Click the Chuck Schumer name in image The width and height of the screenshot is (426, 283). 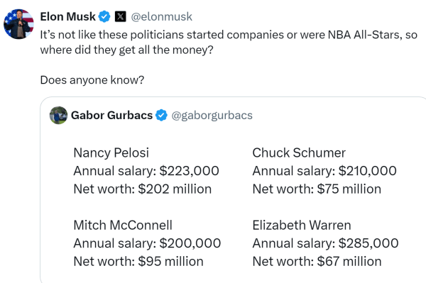[x=299, y=152]
